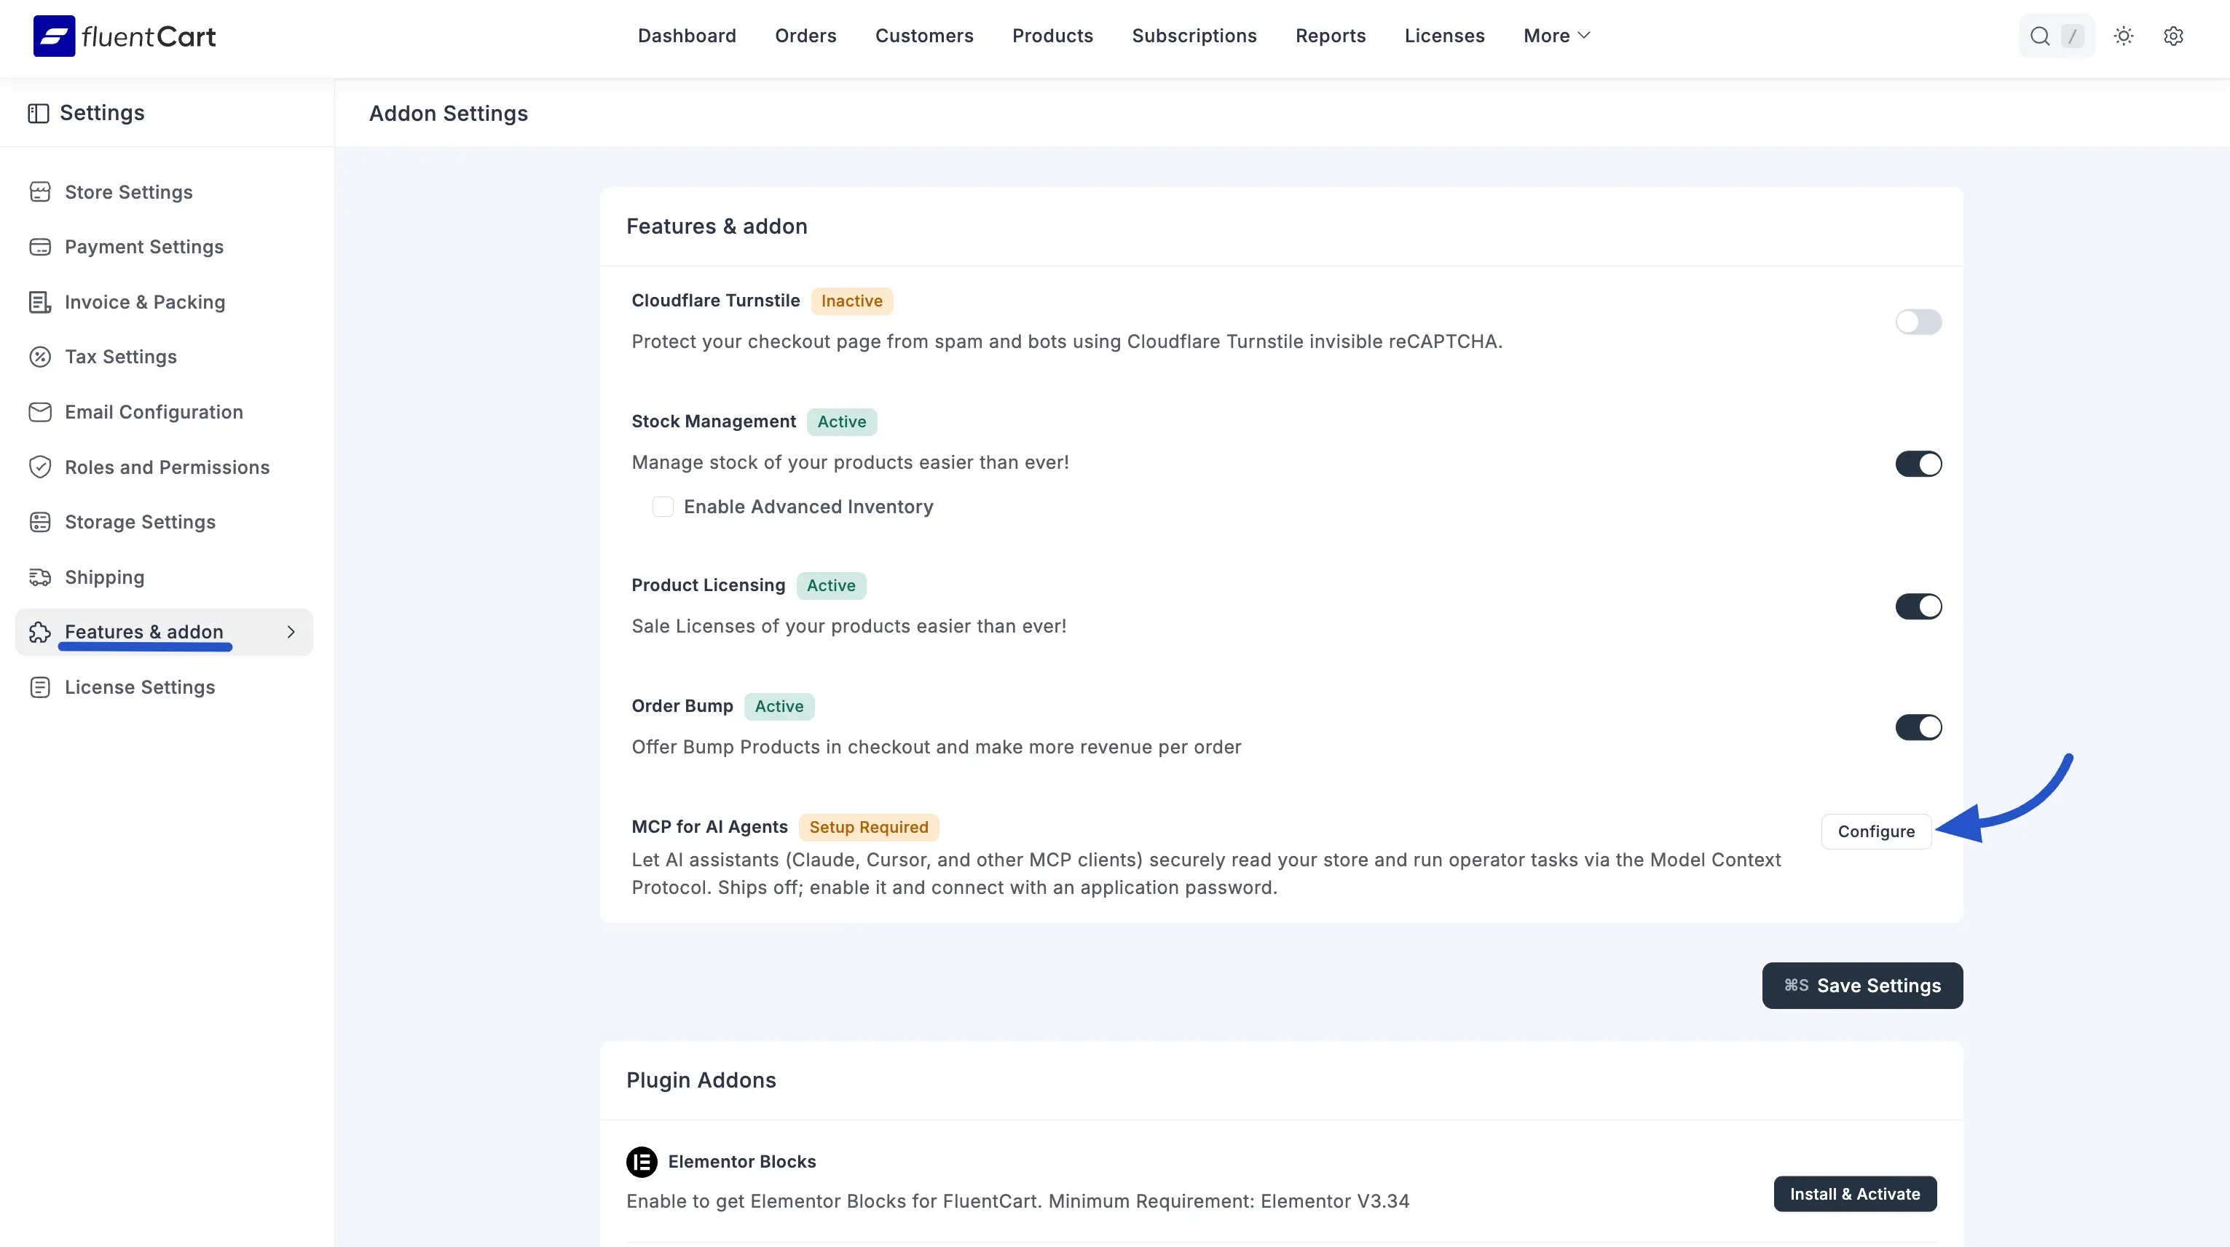
Task: Open Store Settings in the sidebar
Action: coord(164,192)
